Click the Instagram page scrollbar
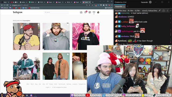 point(113,27)
